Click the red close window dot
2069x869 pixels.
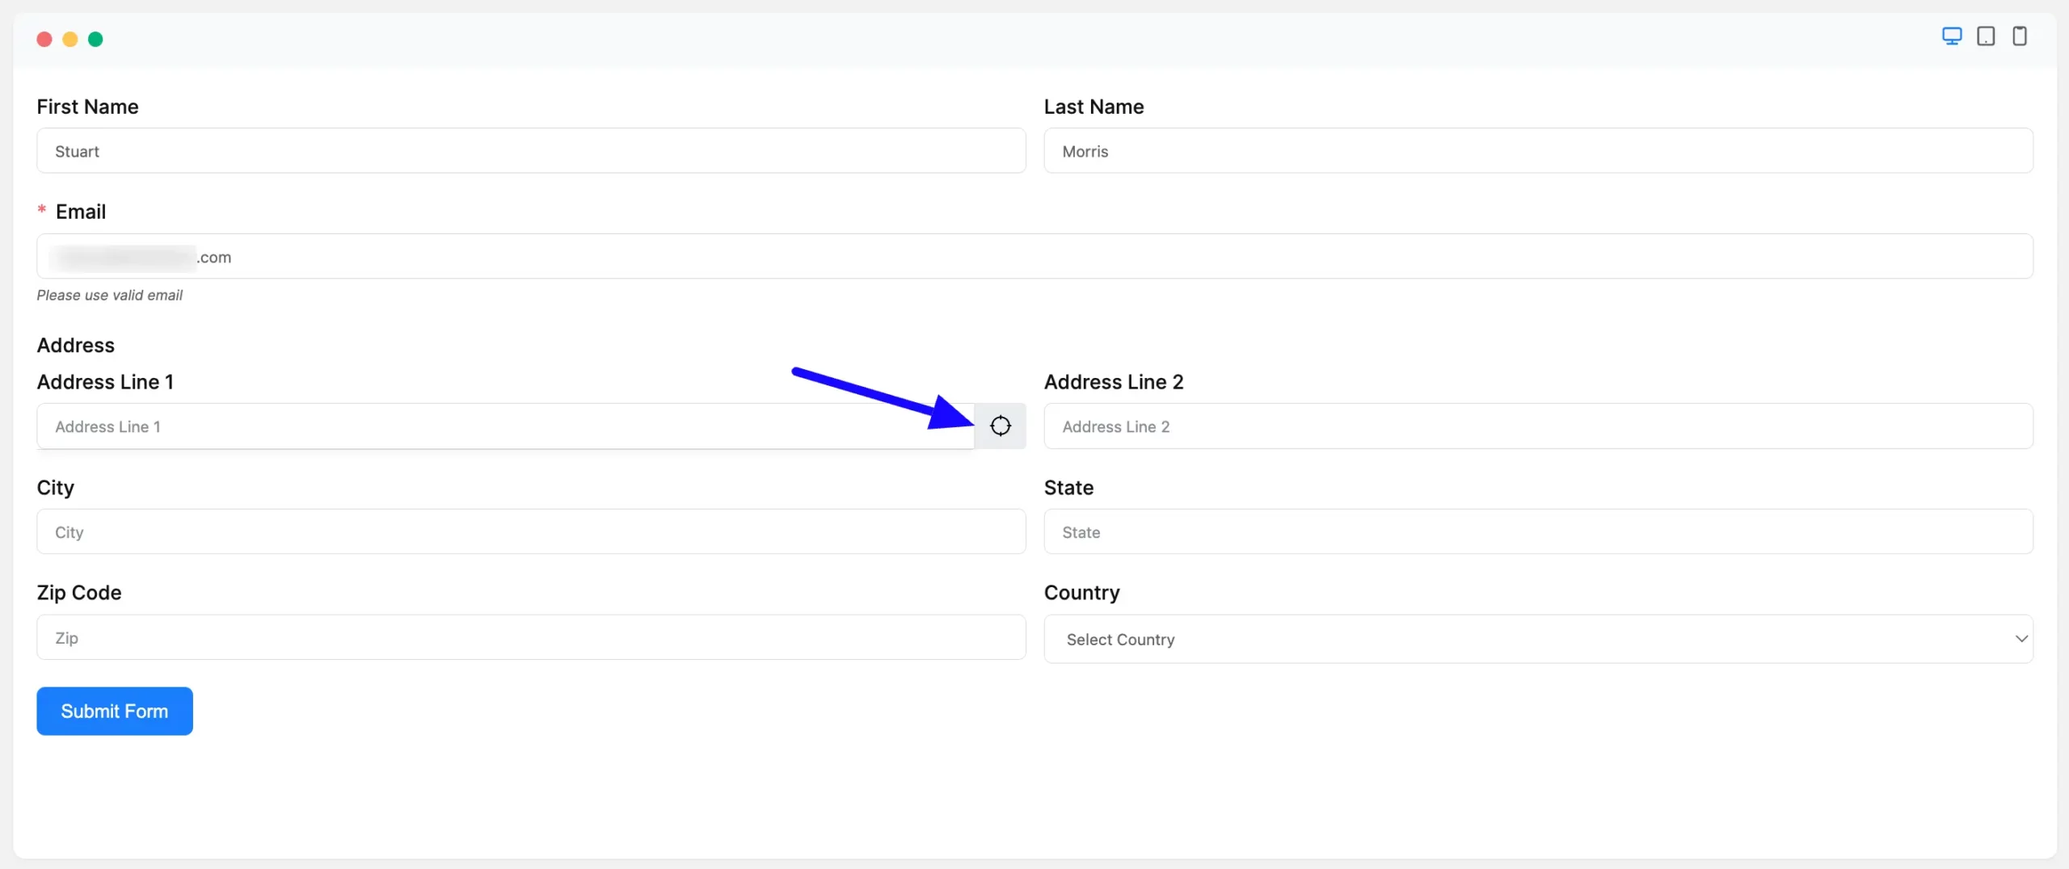[44, 39]
